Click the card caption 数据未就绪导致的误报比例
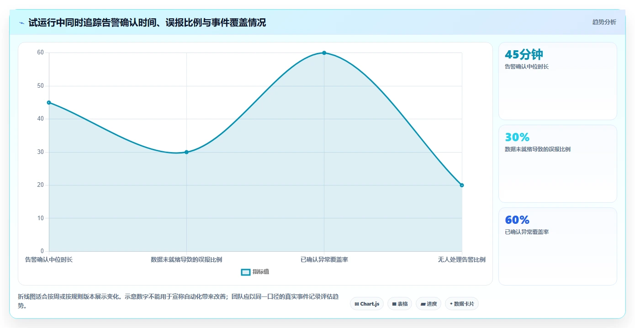This screenshot has width=635, height=328. pos(537,149)
